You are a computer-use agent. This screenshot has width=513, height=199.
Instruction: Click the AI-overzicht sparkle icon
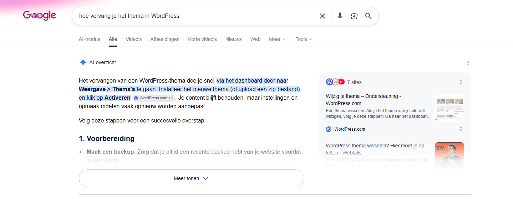(83, 63)
